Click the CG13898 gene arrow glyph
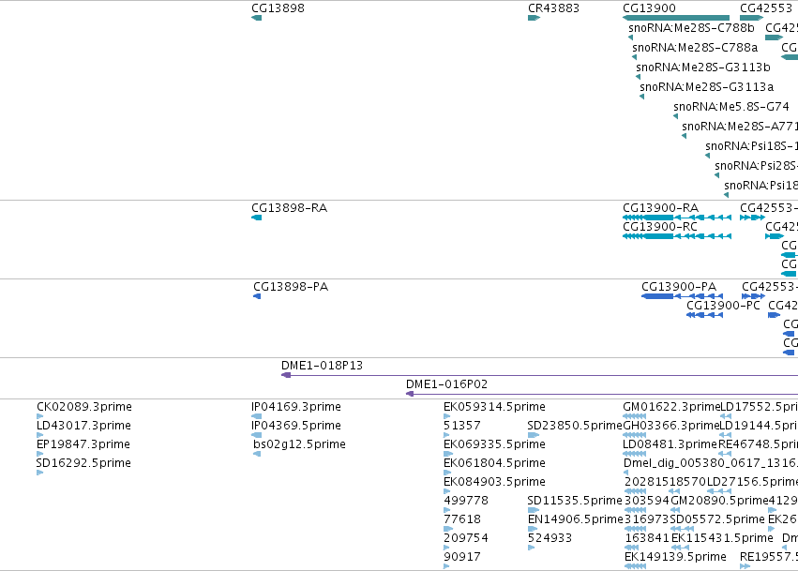This screenshot has height=571, width=798. click(257, 18)
